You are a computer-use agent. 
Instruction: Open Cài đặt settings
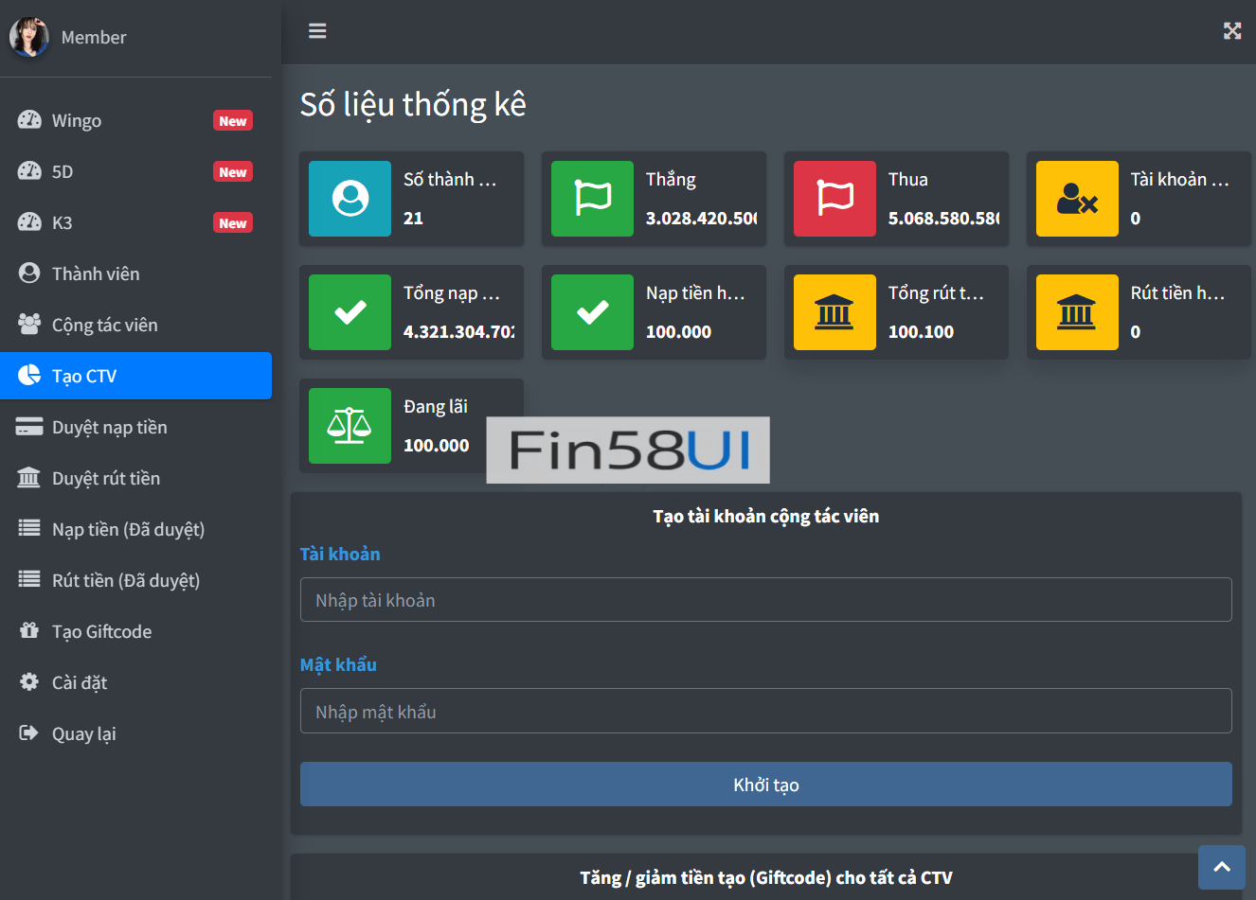pos(80,683)
